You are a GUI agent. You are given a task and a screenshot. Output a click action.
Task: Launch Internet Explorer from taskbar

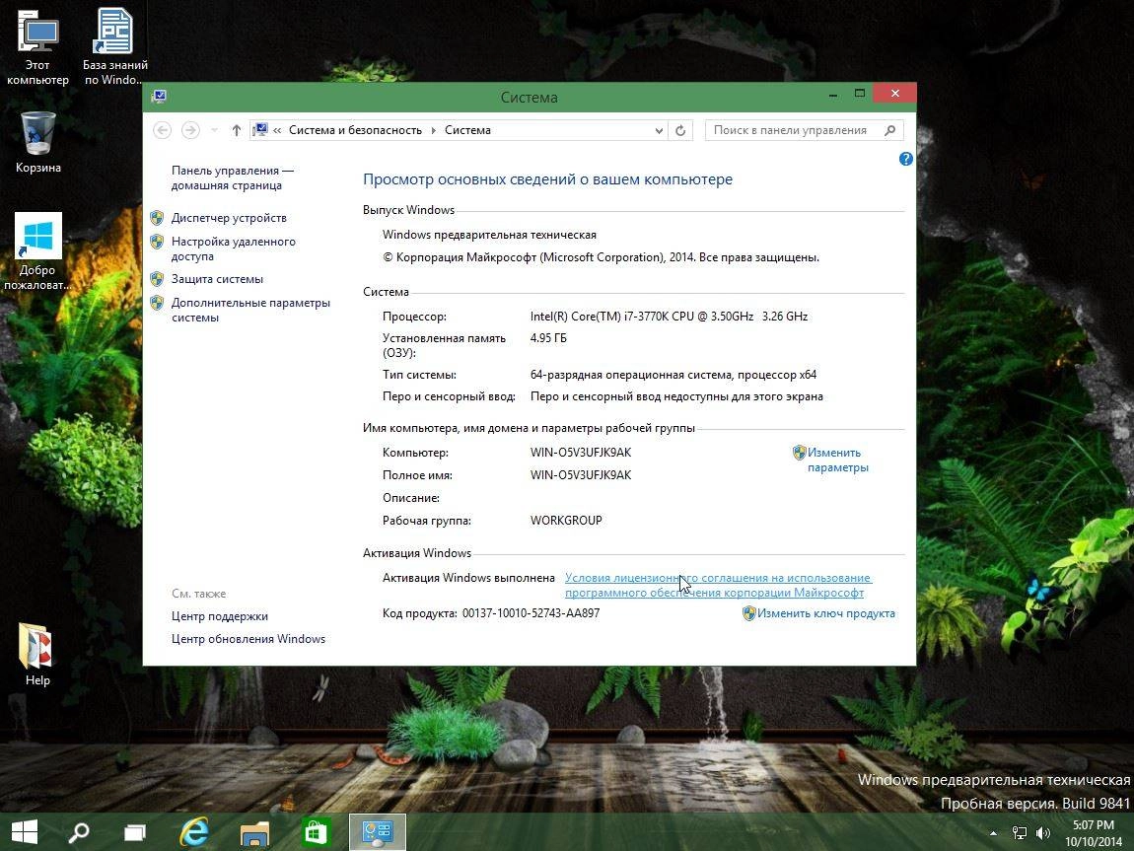click(x=194, y=832)
